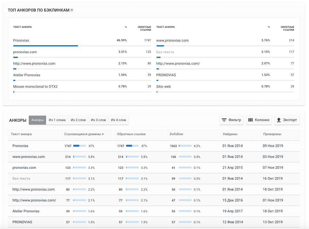Click Pronovias in top anchors panel
Screen dimensions: 309x229
[21, 40]
